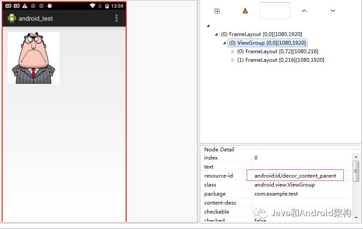Open the overflow menu in android_test app
Screen dimensions: 363x229
coord(116,18)
